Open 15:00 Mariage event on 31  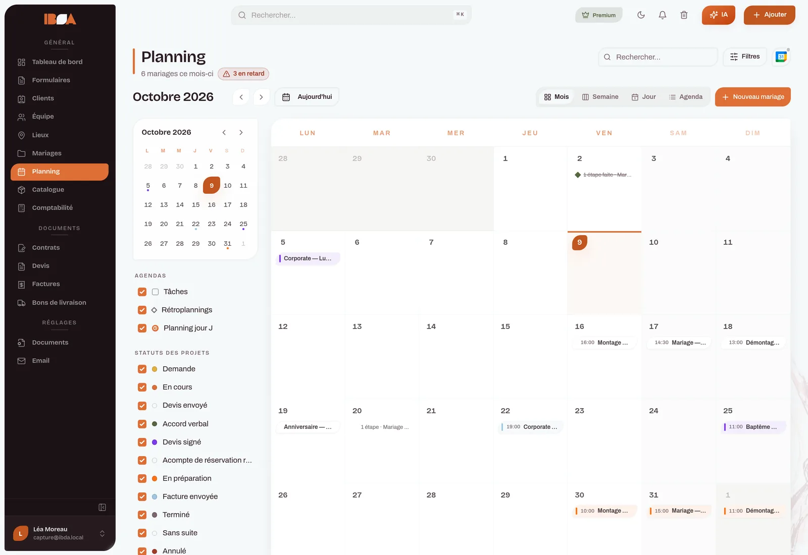679,511
